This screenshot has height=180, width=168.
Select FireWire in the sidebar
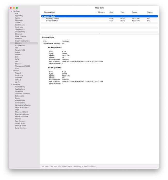(x=18, y=39)
